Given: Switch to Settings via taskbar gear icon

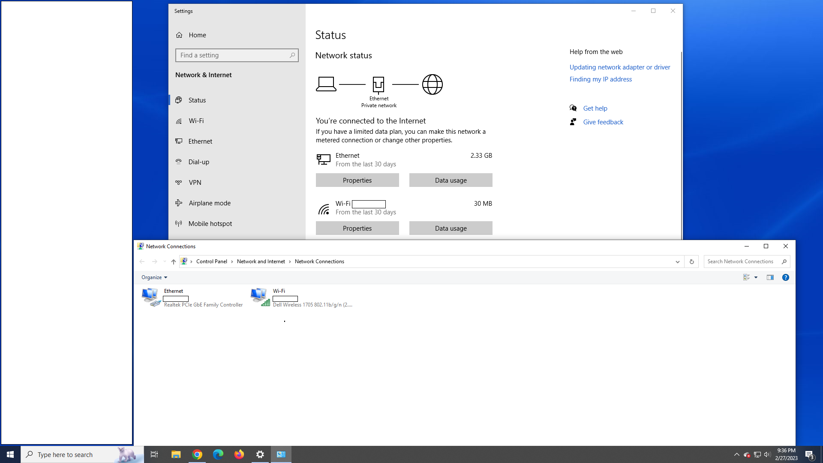Looking at the screenshot, I should tap(260, 454).
